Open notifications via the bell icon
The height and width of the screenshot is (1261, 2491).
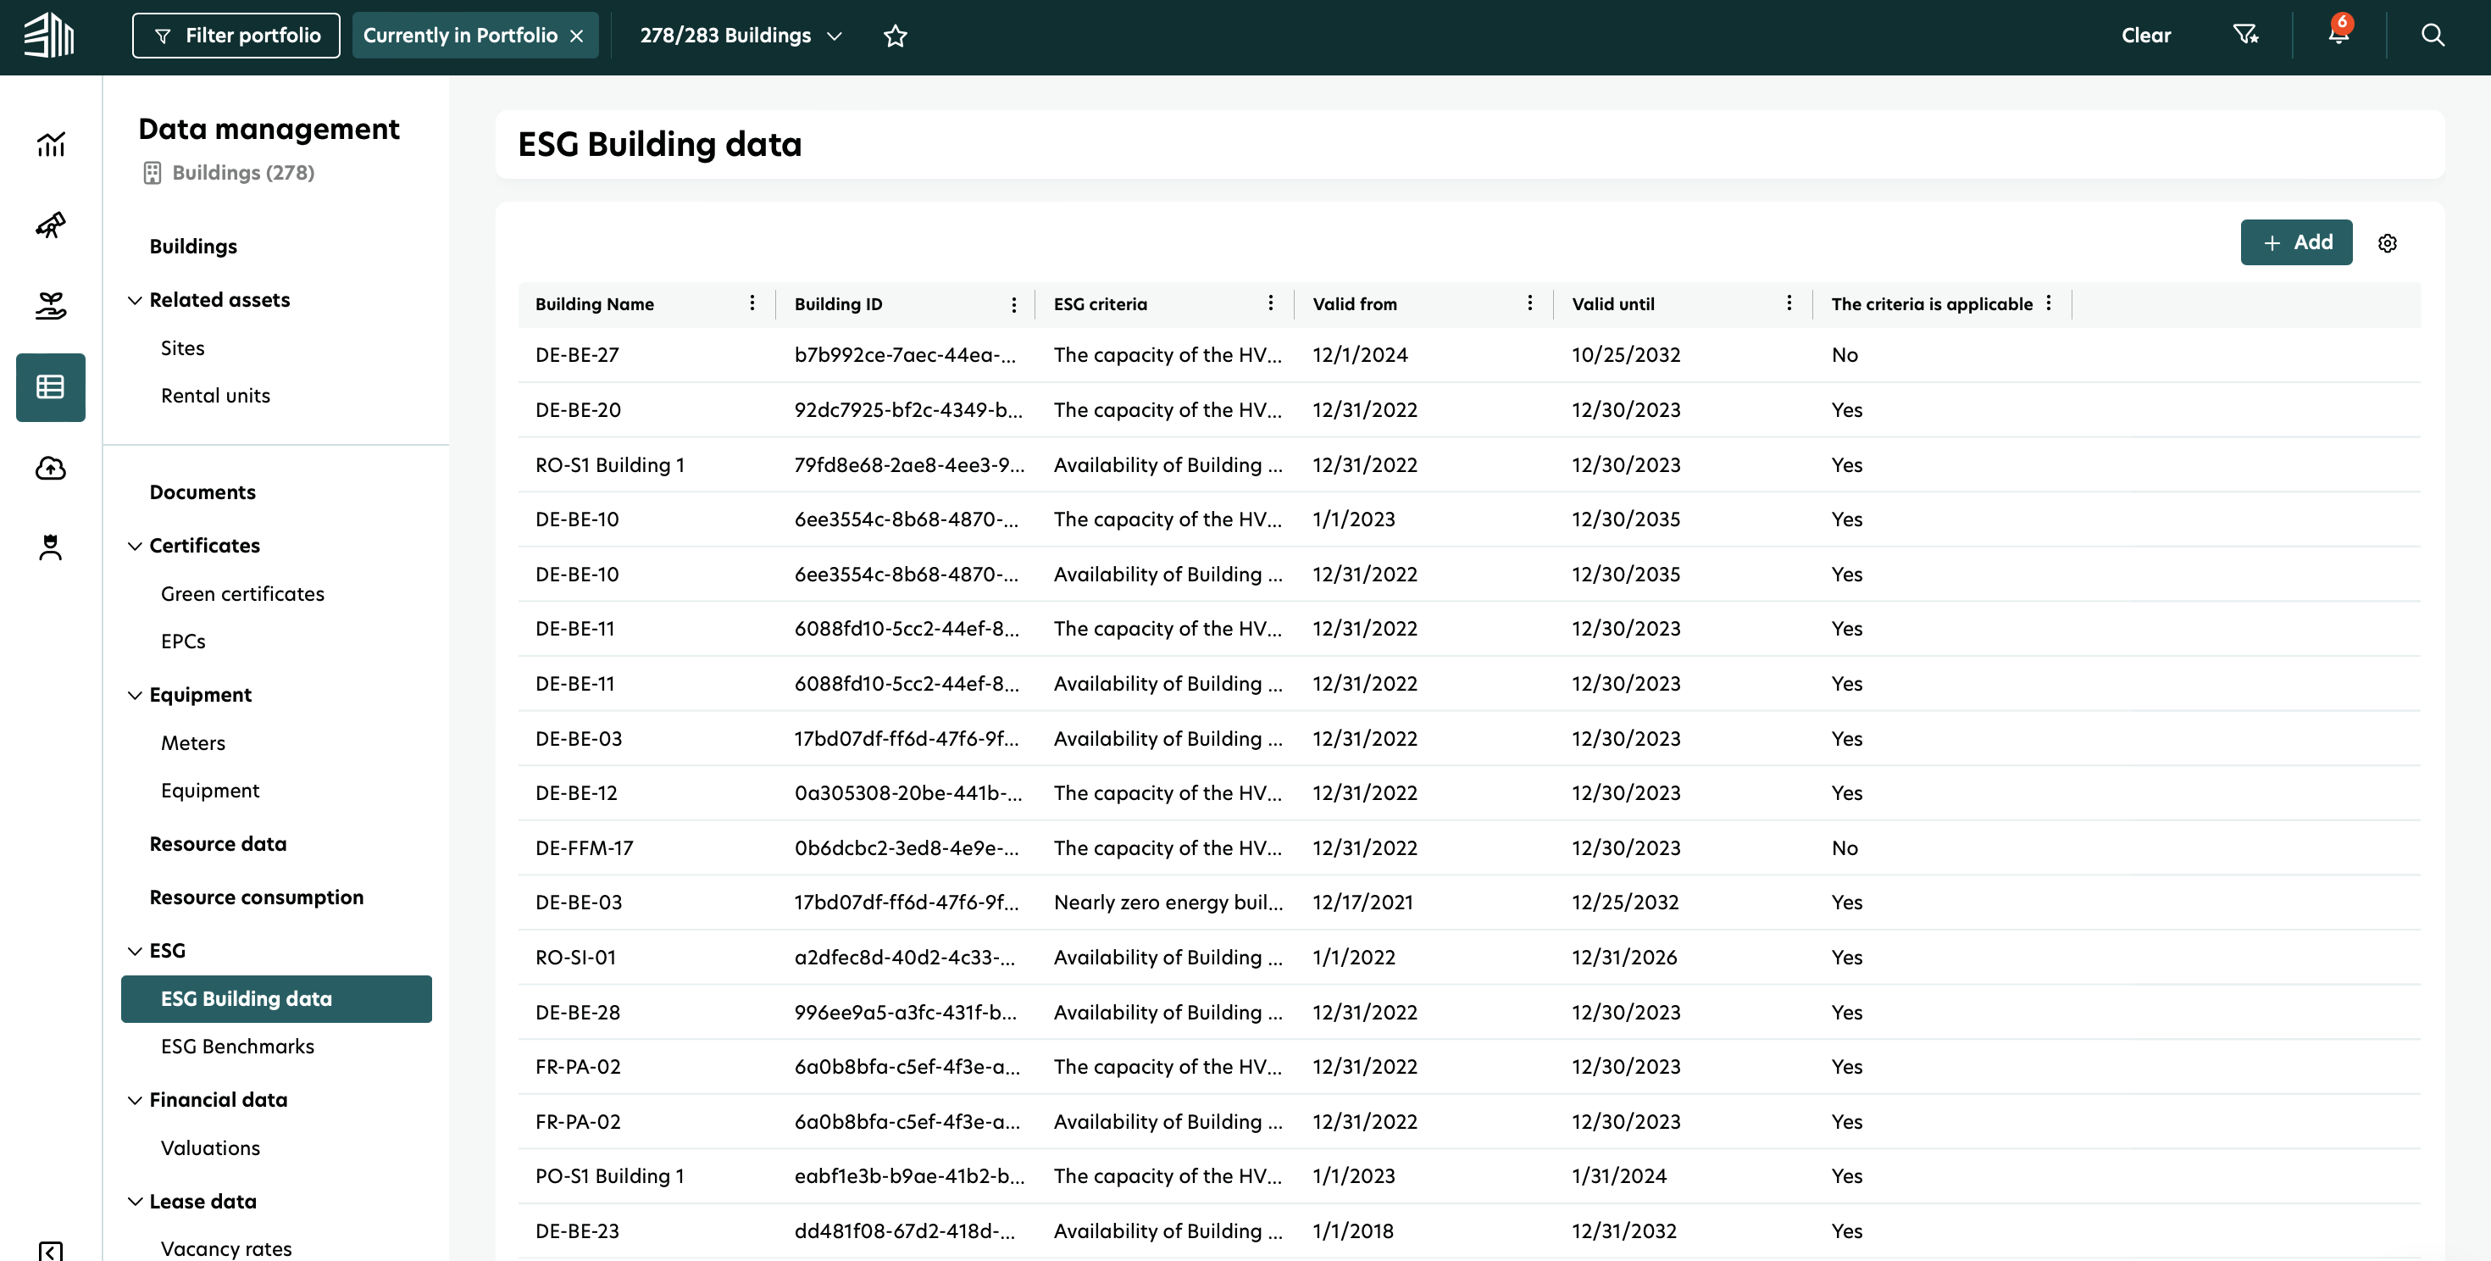pos(2338,35)
